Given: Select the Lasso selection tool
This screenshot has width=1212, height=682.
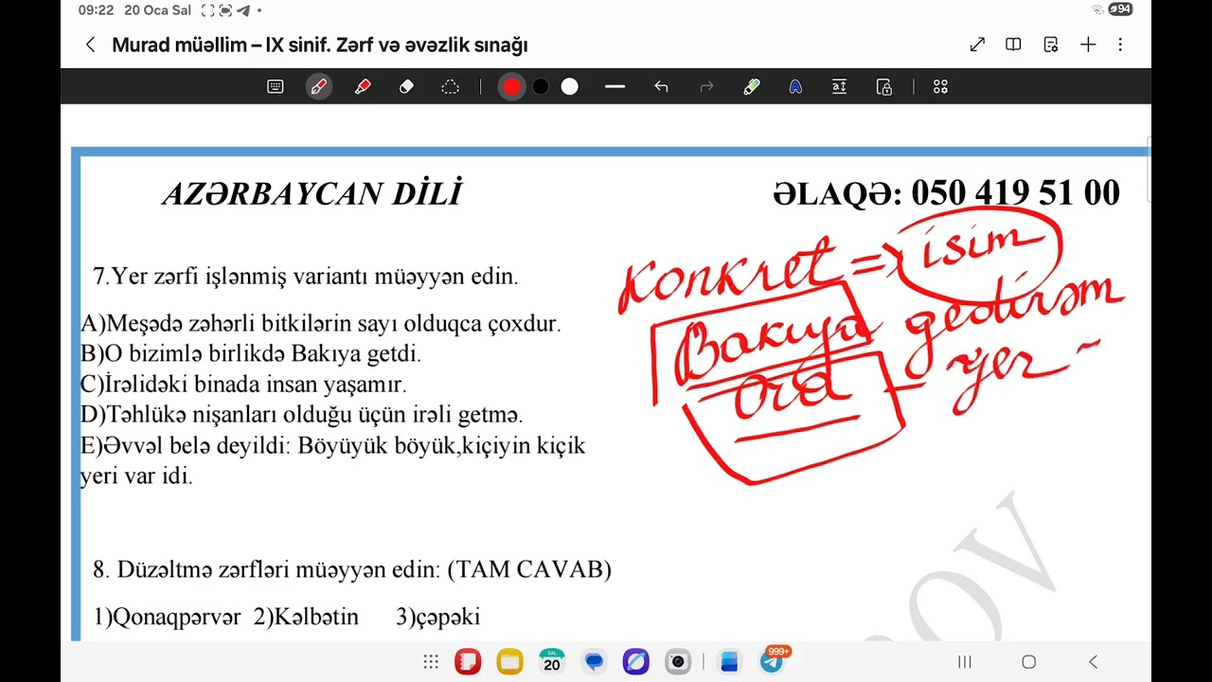Looking at the screenshot, I should pyautogui.click(x=450, y=87).
